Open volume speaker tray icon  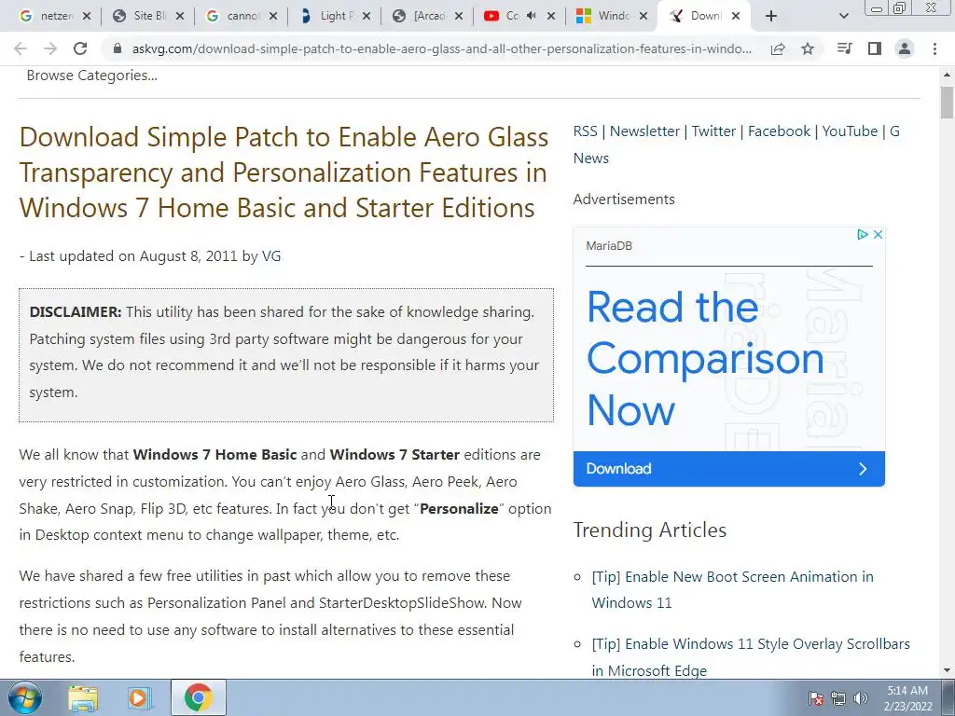(x=861, y=698)
